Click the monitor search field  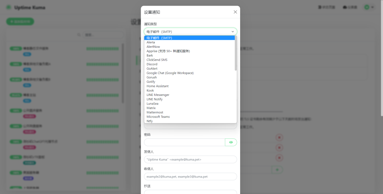click(x=103, y=35)
